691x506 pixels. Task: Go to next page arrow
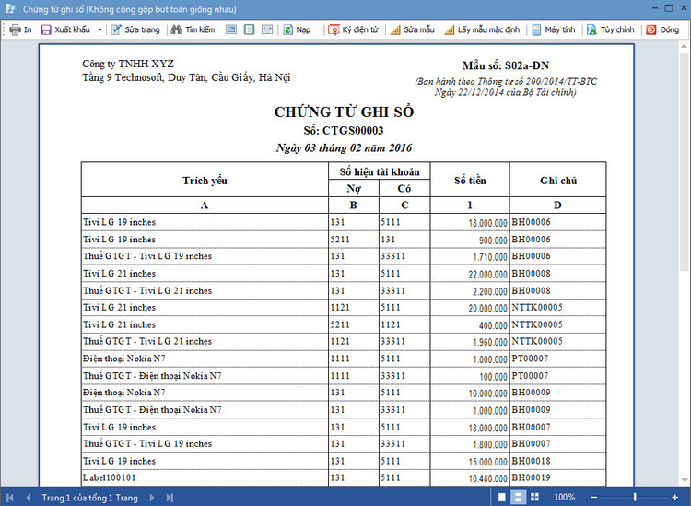tap(152, 498)
